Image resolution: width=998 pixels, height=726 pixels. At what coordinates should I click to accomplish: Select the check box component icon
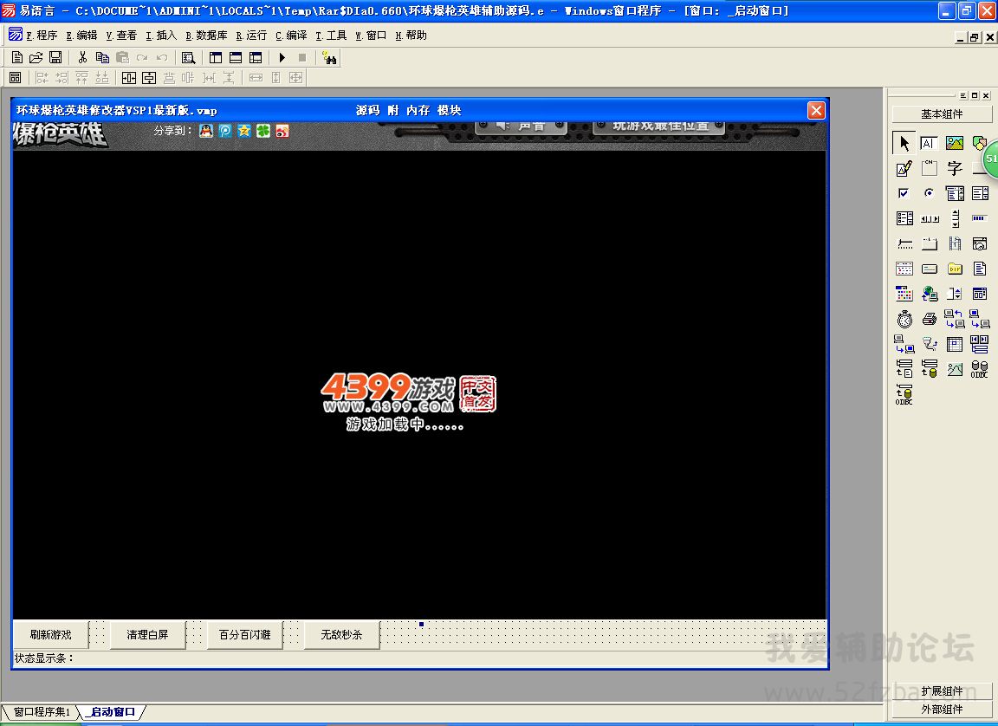point(904,193)
